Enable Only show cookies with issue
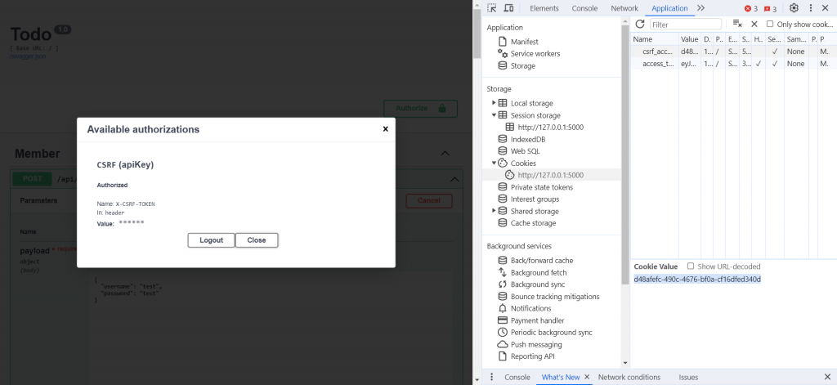 point(770,24)
